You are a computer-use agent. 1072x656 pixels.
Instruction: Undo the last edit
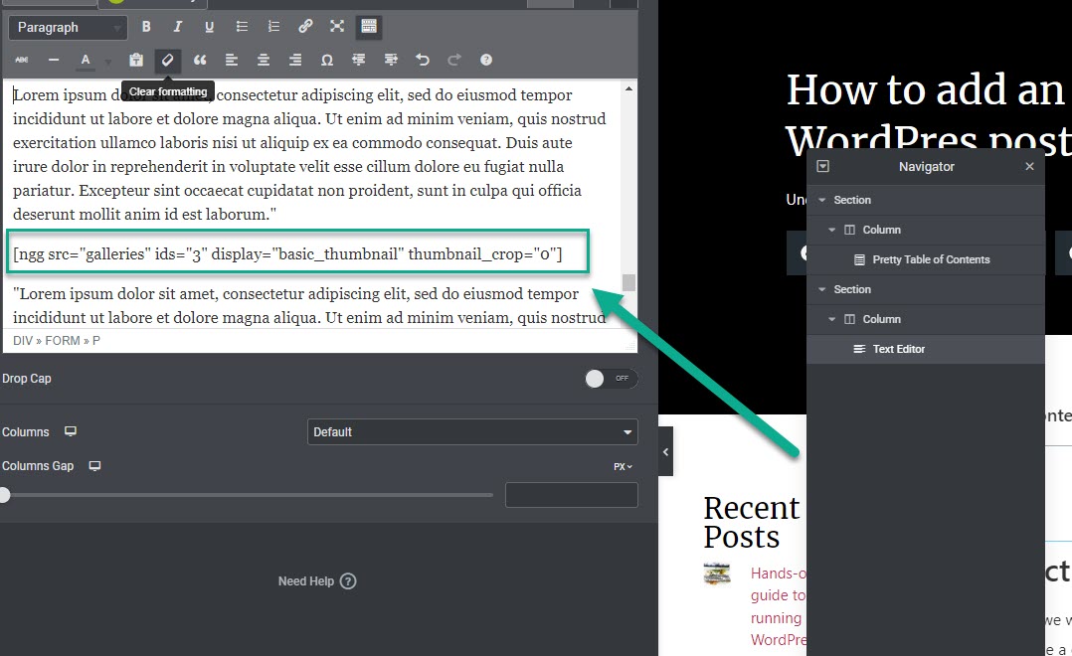tap(422, 60)
